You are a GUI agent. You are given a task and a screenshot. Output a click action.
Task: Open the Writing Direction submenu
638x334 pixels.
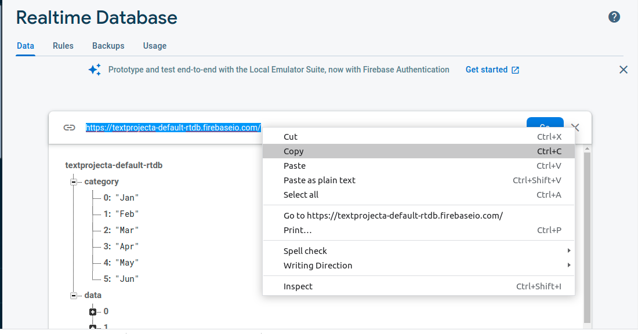tap(419, 266)
